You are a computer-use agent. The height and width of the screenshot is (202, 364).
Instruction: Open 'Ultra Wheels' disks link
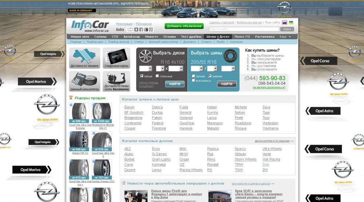tap(272, 149)
